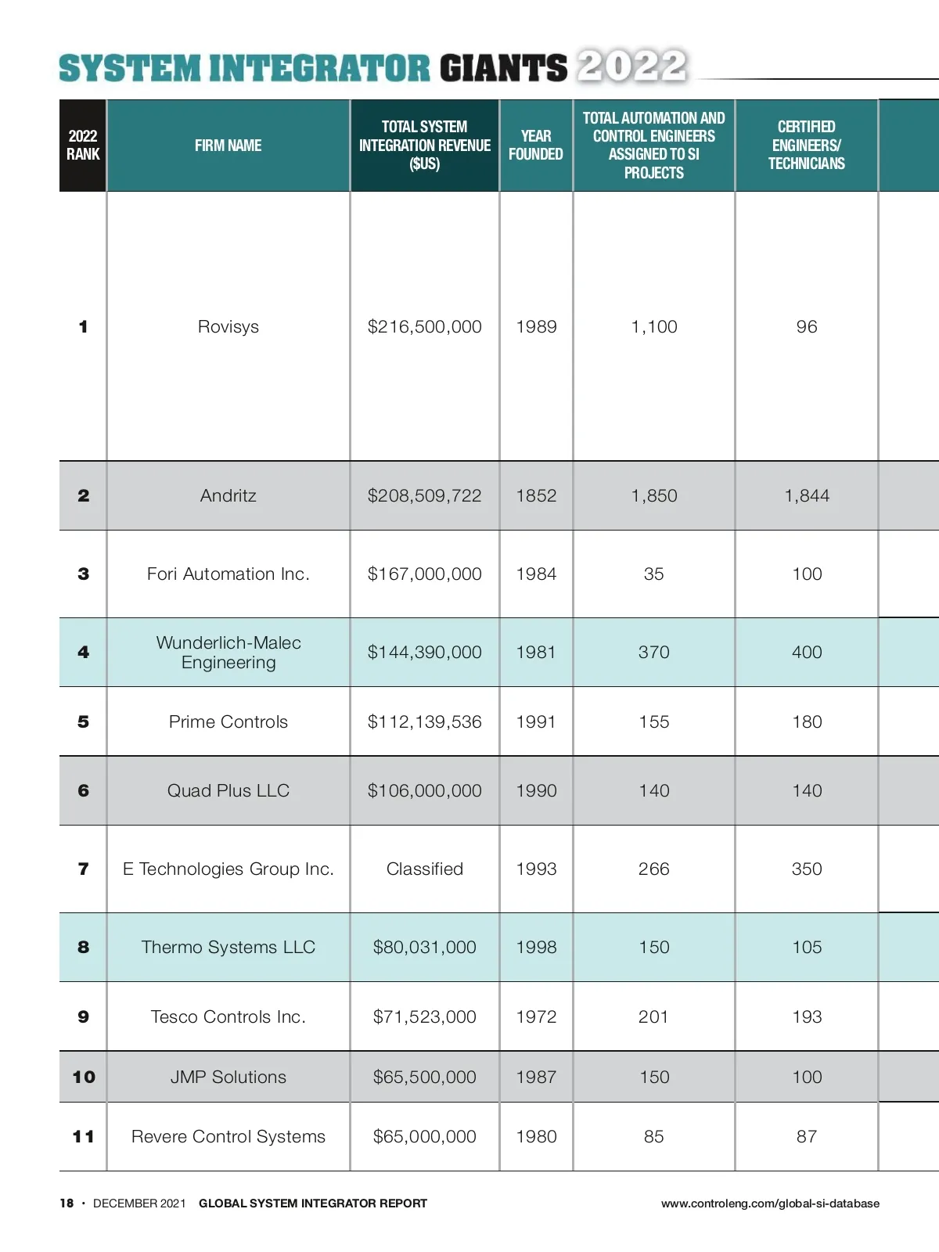Click Fori Automation Inc. in the table

[228, 574]
